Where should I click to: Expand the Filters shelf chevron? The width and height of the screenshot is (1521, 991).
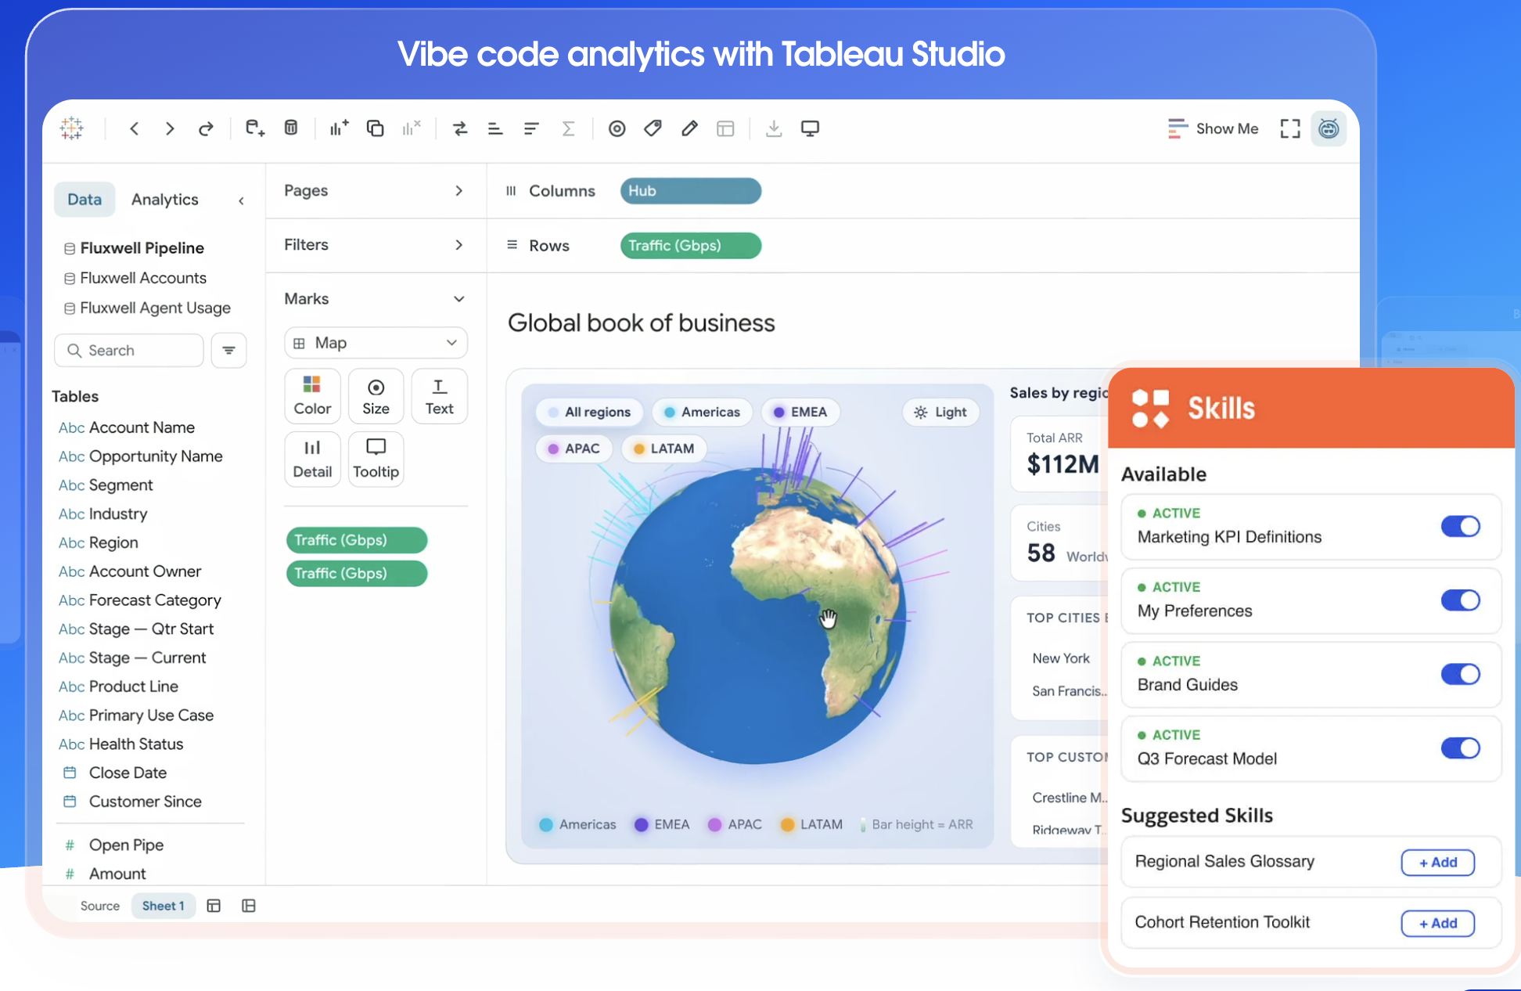459,245
